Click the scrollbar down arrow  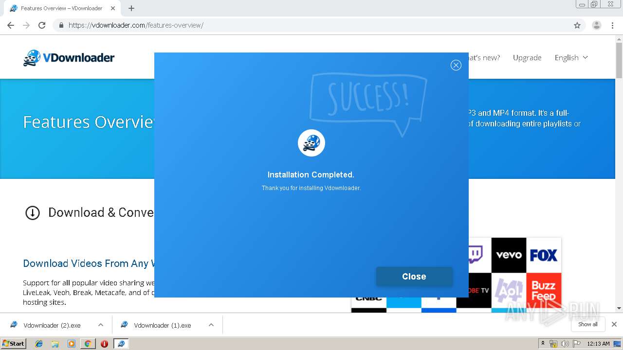[619, 308]
